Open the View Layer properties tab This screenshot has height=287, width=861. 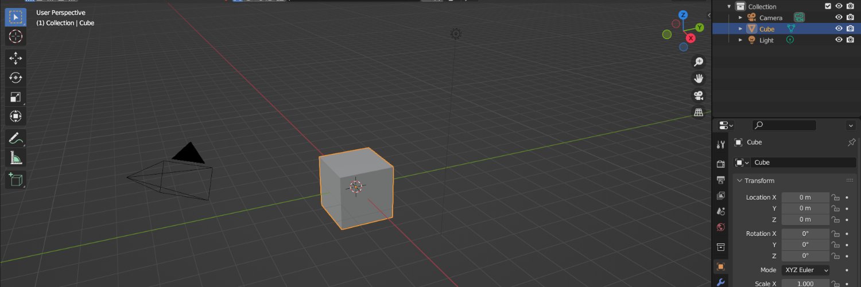click(x=721, y=196)
